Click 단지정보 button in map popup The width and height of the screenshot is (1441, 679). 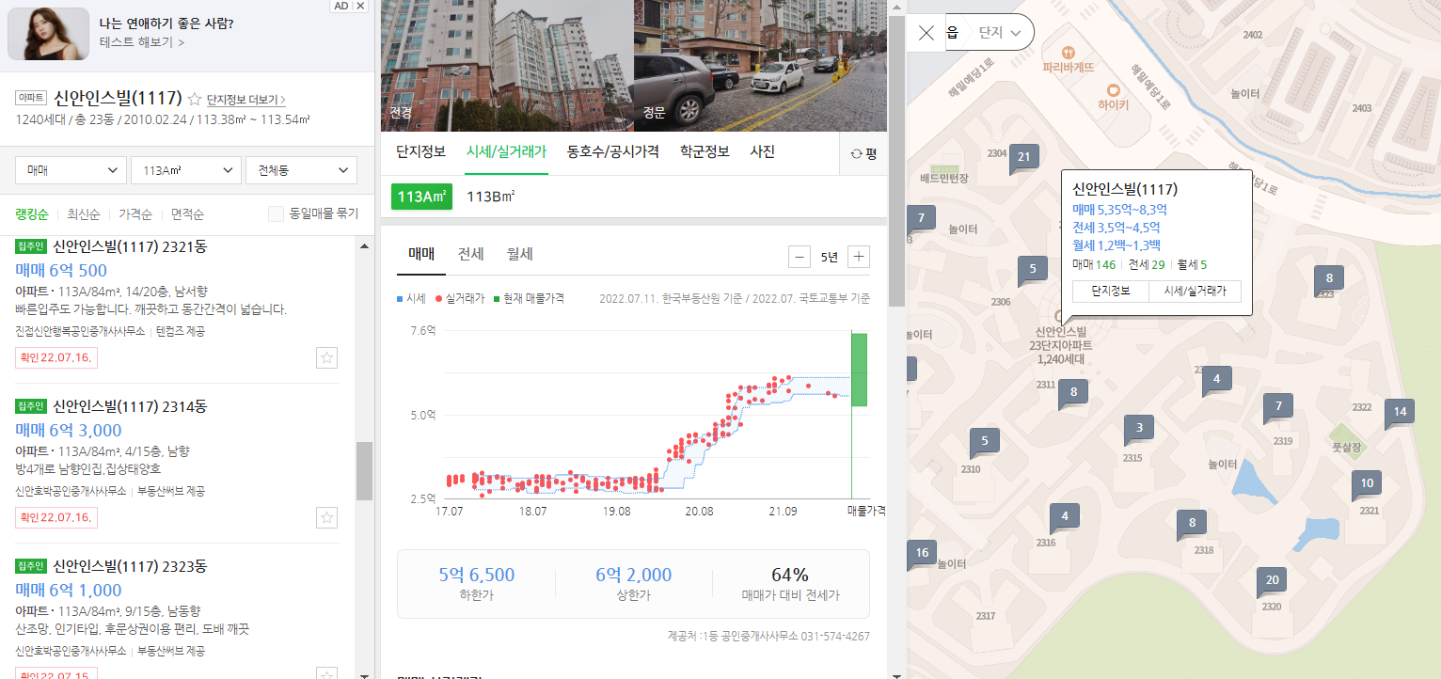coord(1111,292)
